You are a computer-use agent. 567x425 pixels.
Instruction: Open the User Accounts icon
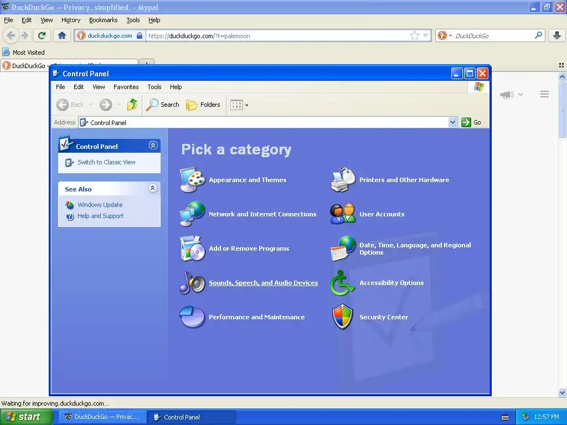(x=343, y=214)
